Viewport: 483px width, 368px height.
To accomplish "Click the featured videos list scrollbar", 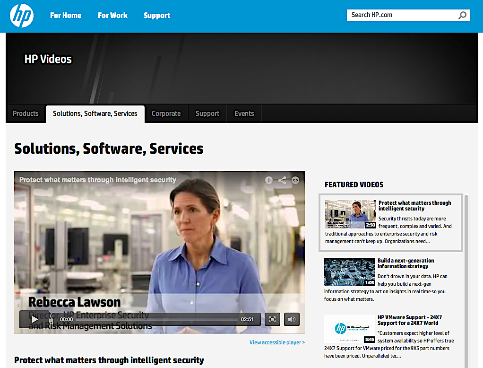I will [x=466, y=280].
